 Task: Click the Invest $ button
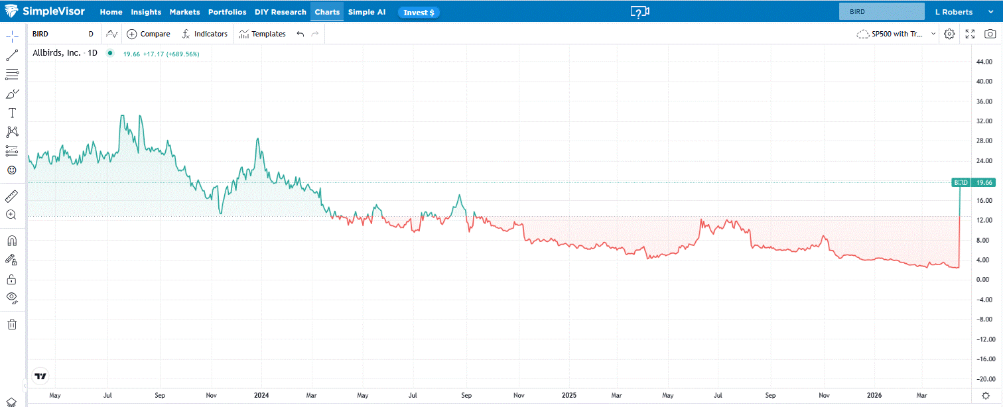click(419, 12)
